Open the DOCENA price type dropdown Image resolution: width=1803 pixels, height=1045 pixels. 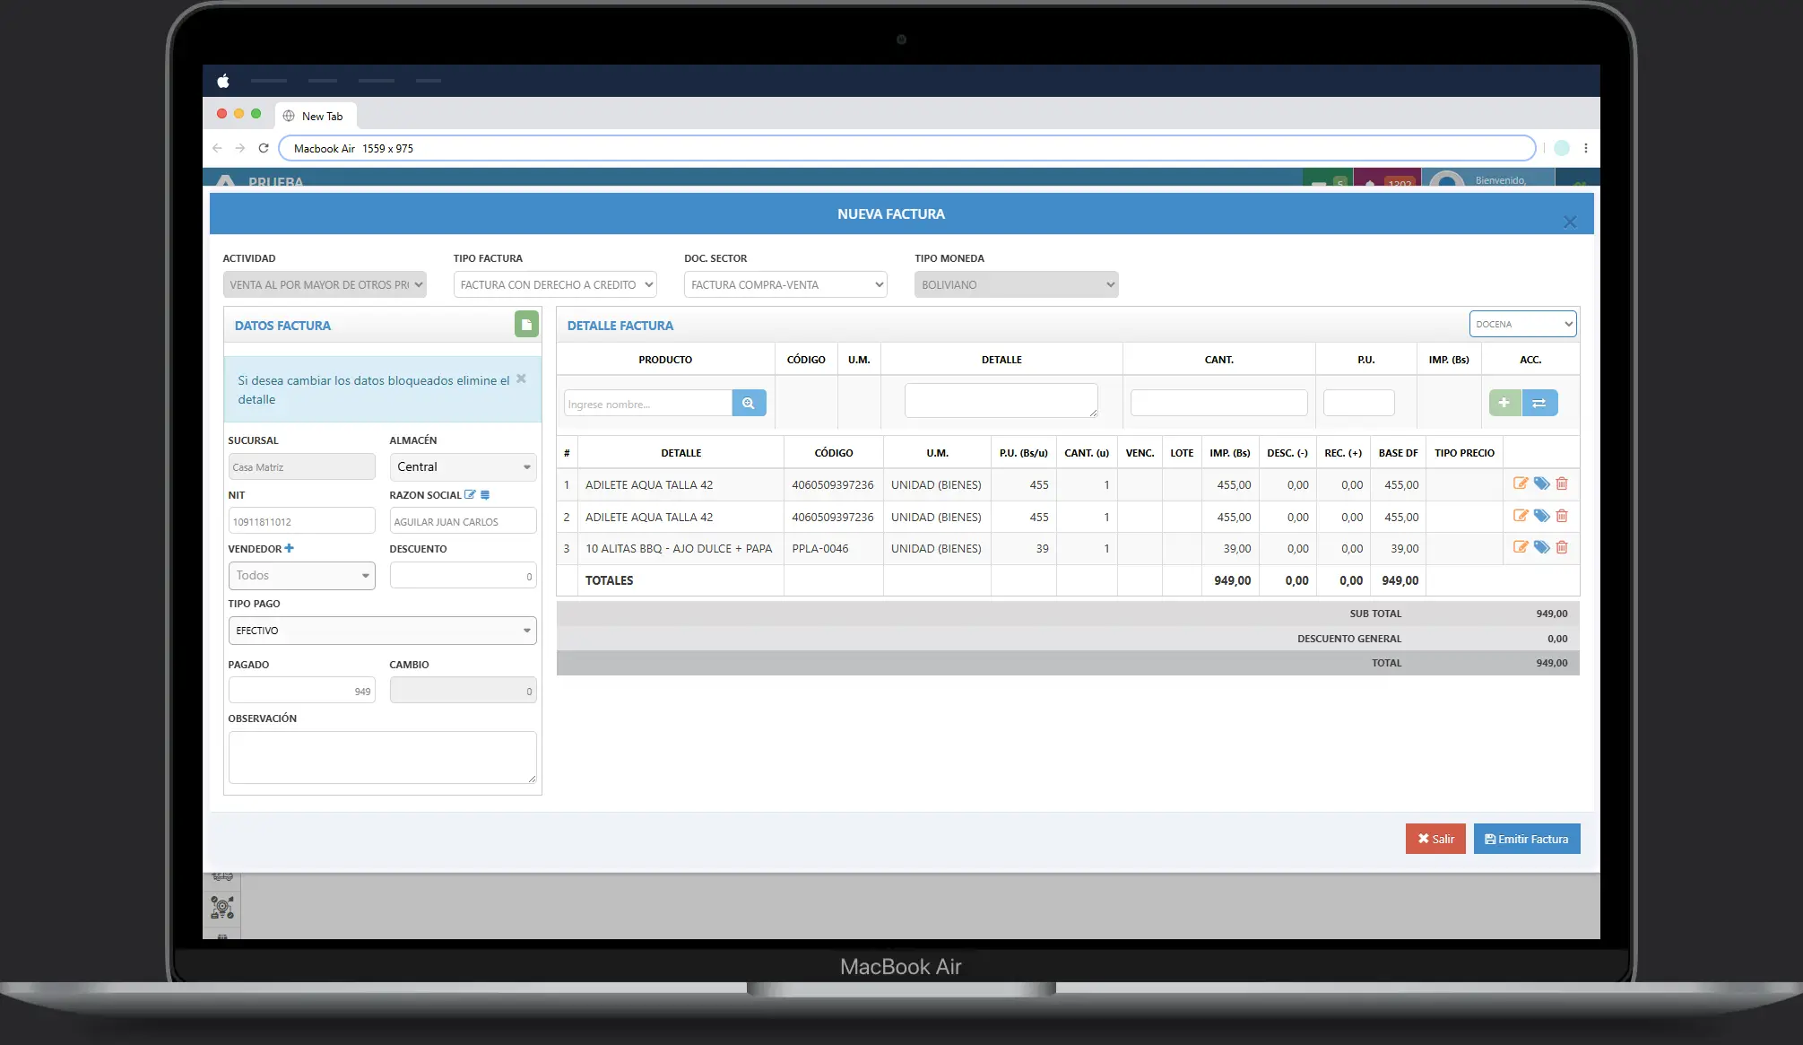click(x=1522, y=324)
